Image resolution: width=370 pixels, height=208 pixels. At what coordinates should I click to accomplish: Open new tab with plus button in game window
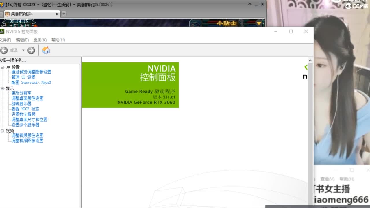pyautogui.click(x=64, y=14)
